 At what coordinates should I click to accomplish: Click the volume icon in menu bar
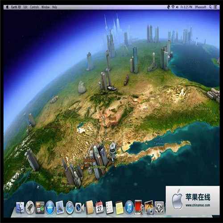[177, 7]
